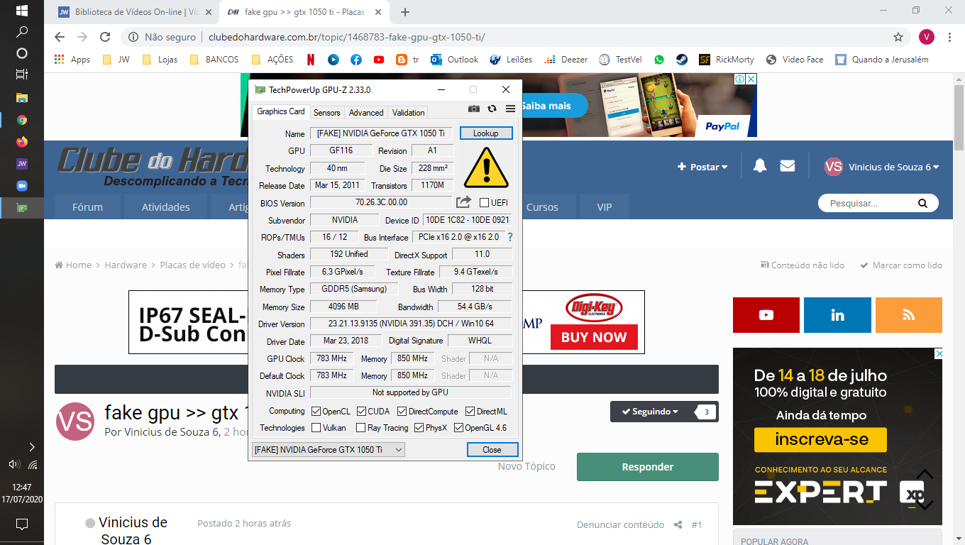Take a GPU-Z screenshot with camera icon
965x545 pixels.
coord(474,109)
